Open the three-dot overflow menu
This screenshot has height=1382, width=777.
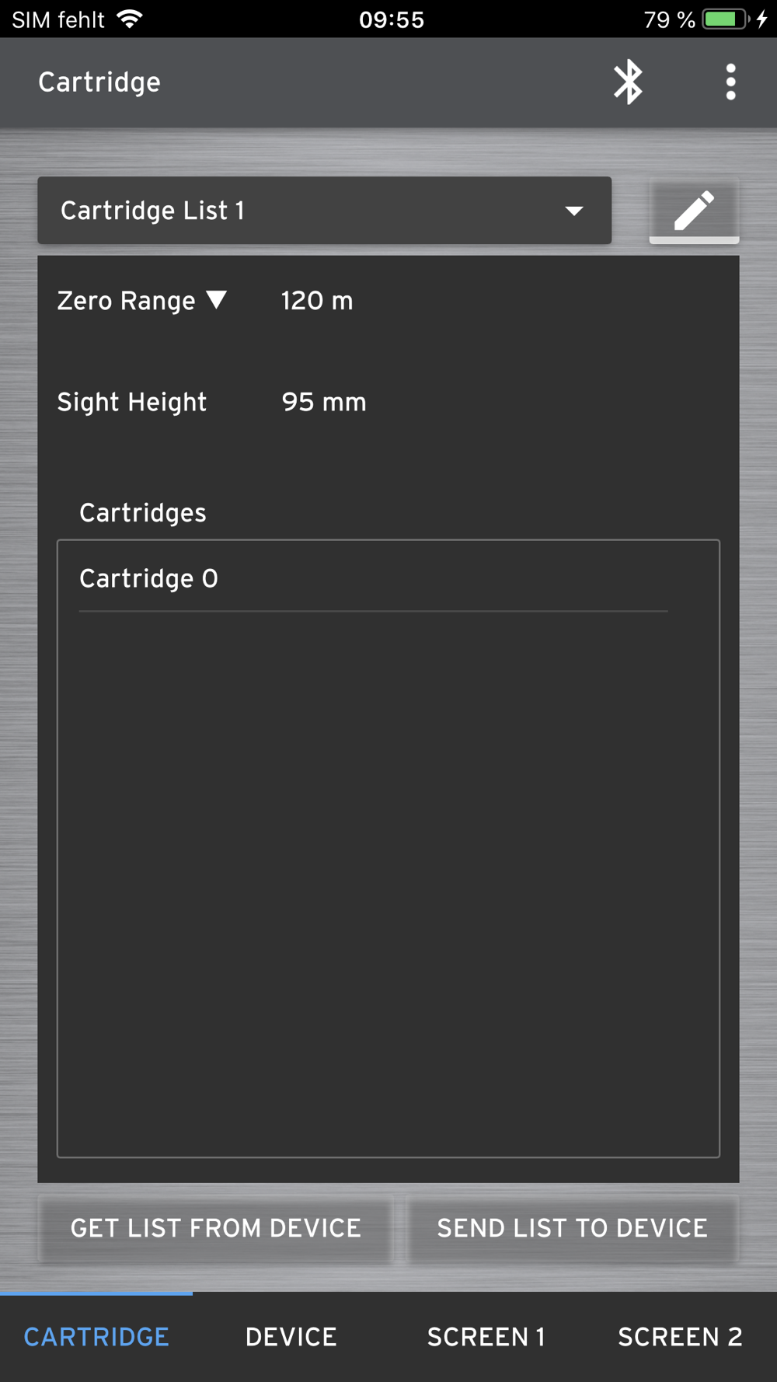[x=730, y=82]
